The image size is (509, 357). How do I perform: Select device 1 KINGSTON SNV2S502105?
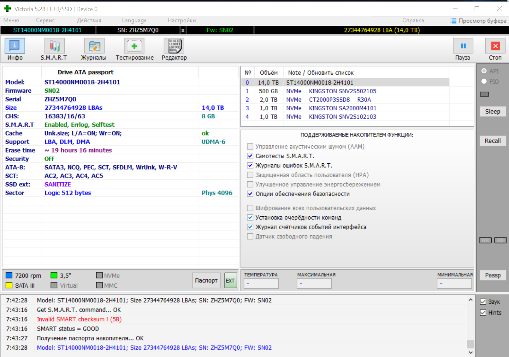[346, 91]
